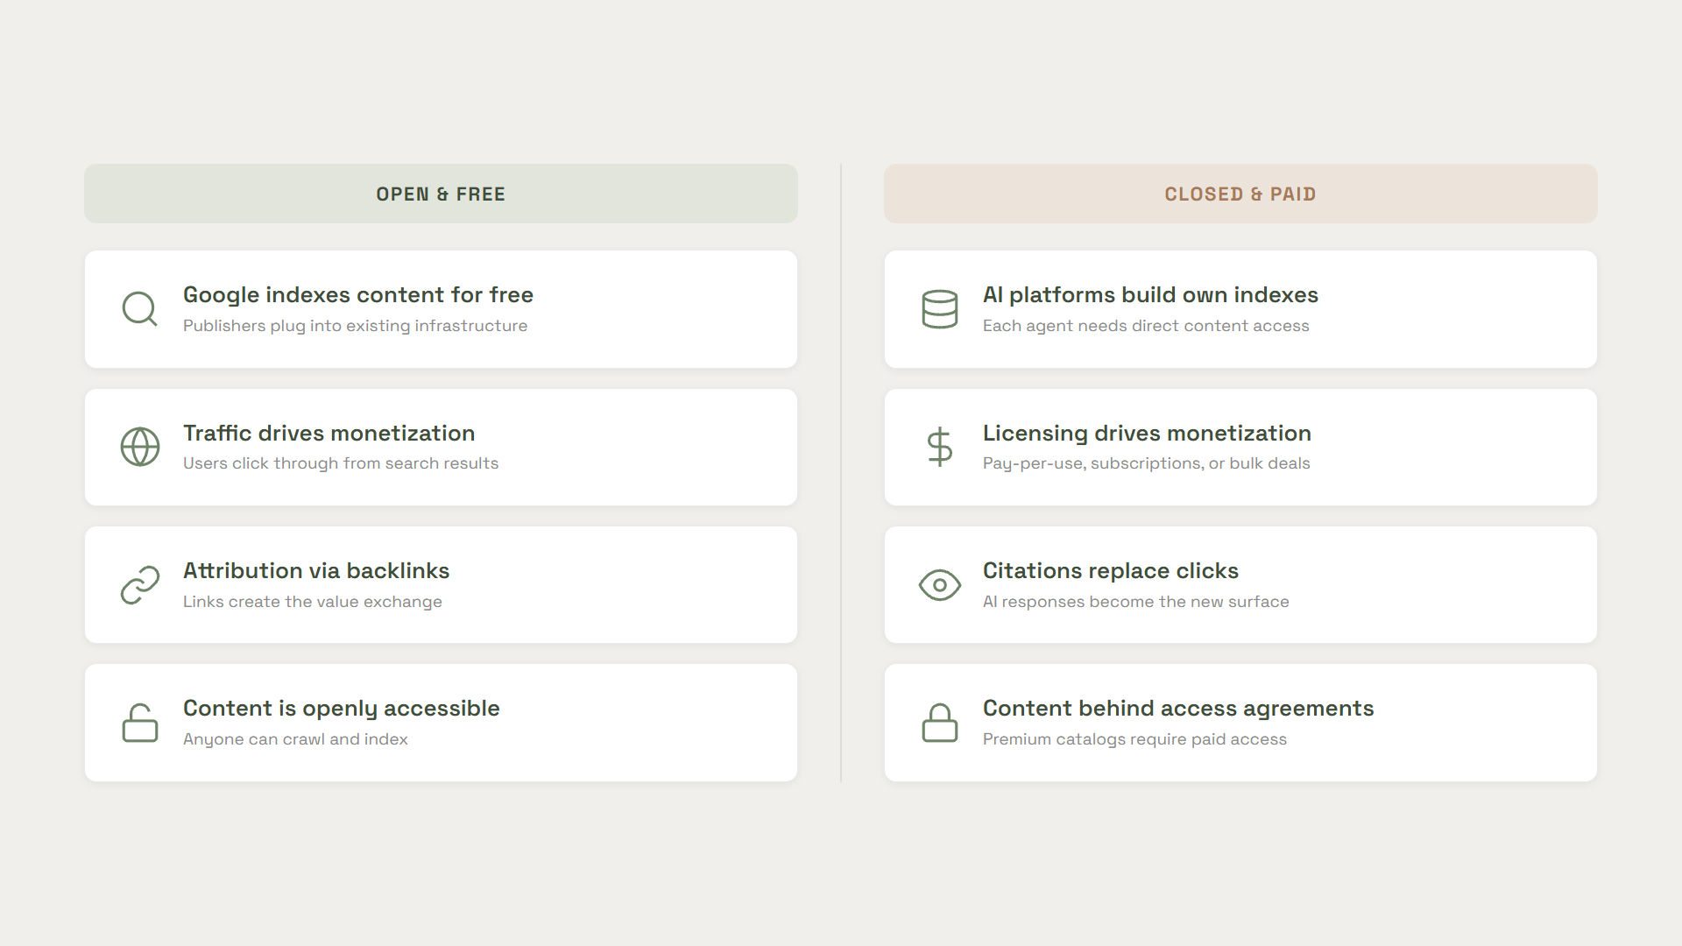Click 'Content is openly accessible' title

[341, 709]
